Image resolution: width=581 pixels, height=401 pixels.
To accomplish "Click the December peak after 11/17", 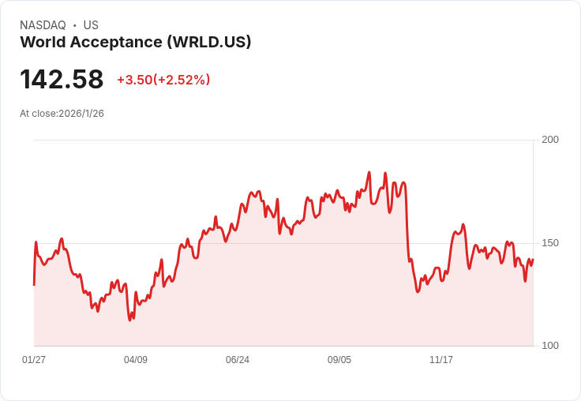I will (x=463, y=224).
